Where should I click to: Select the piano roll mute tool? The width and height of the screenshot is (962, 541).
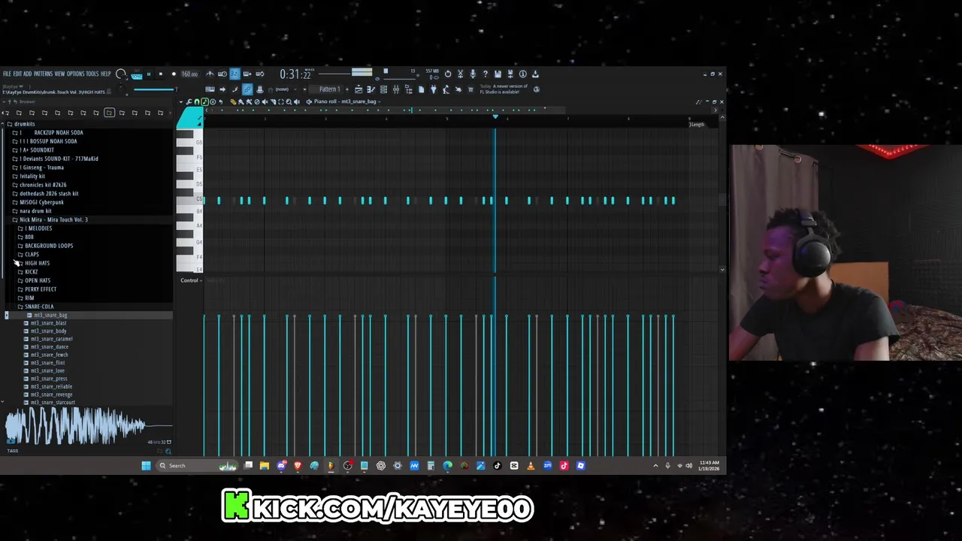265,102
